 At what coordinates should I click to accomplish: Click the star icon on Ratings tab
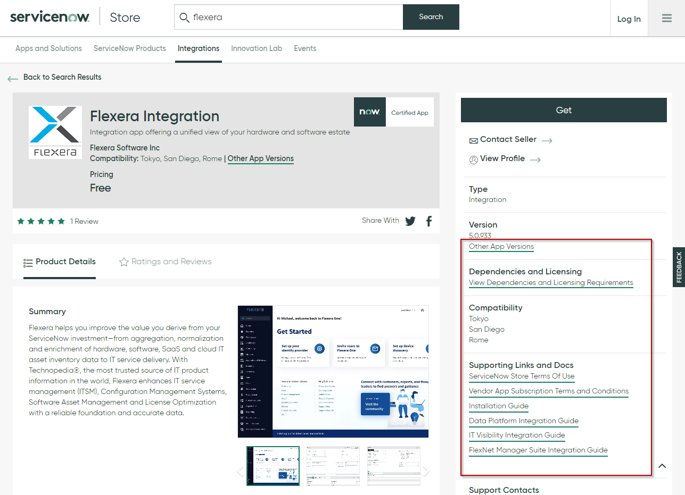tap(124, 262)
